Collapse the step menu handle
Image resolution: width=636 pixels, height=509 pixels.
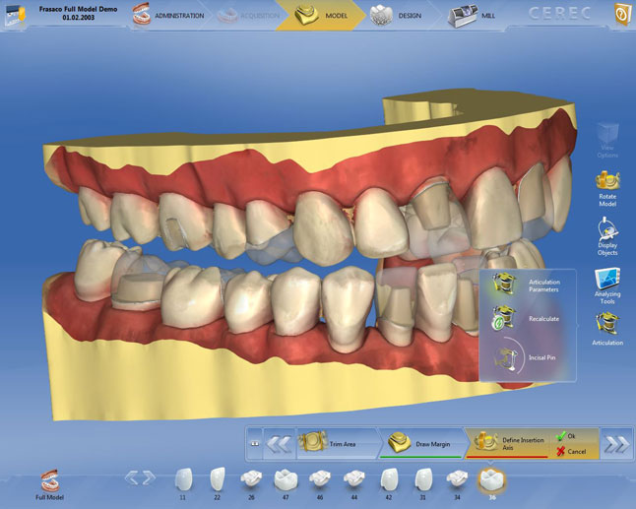coord(255,444)
